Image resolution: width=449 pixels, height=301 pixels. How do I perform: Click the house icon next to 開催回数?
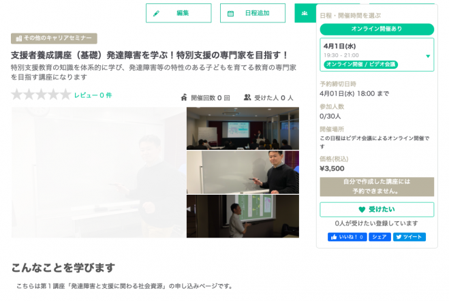coord(184,97)
